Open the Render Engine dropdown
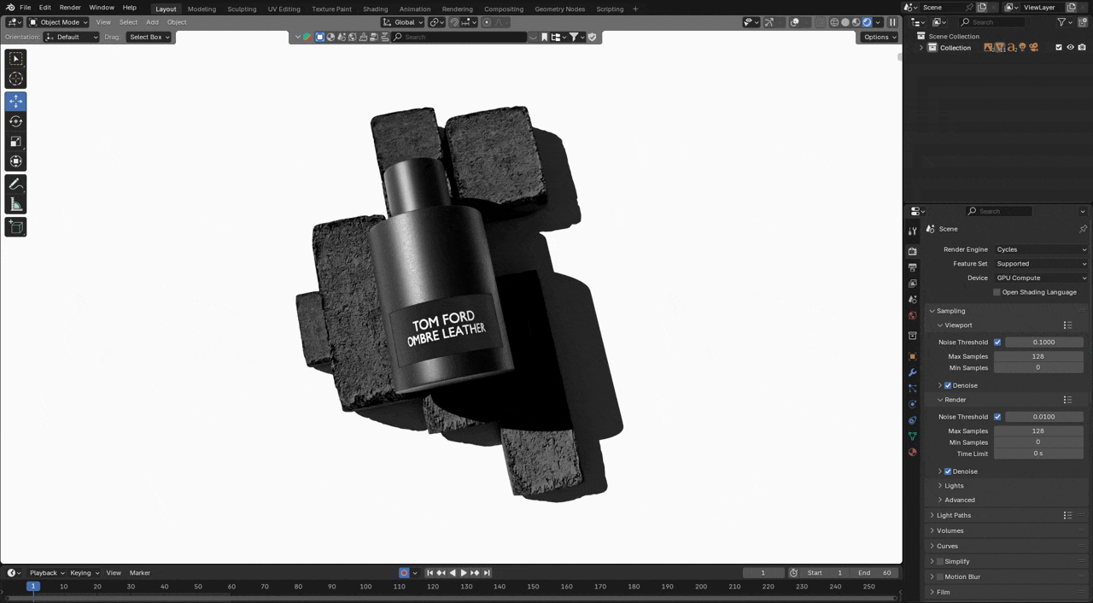 [x=1041, y=249]
